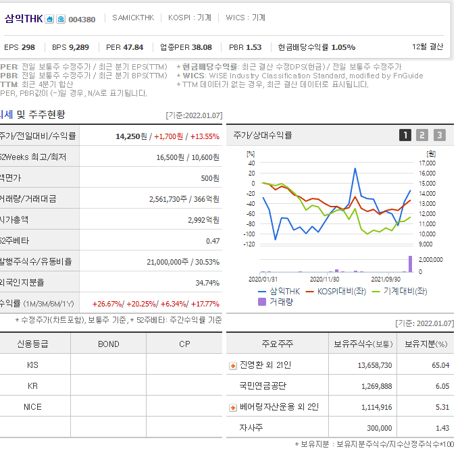Click the blue line peak on chart
Image resolution: width=462 pixels, height=453 pixels.
(355, 169)
